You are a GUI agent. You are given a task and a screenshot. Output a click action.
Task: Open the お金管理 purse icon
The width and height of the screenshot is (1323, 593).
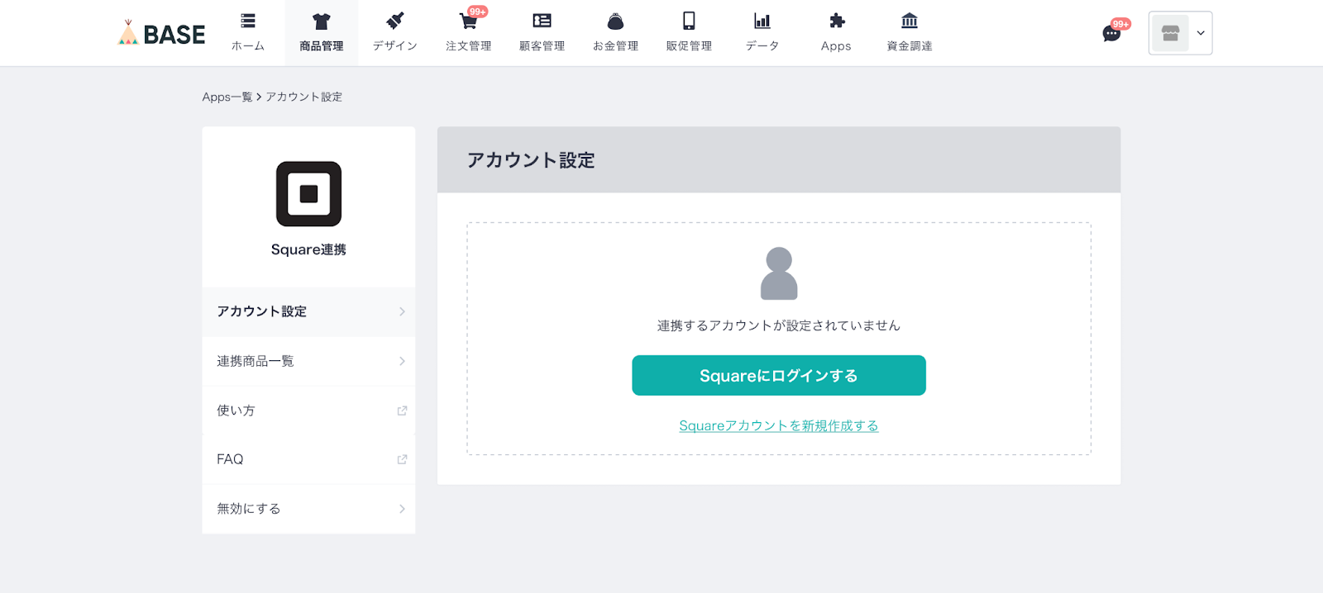point(615,21)
